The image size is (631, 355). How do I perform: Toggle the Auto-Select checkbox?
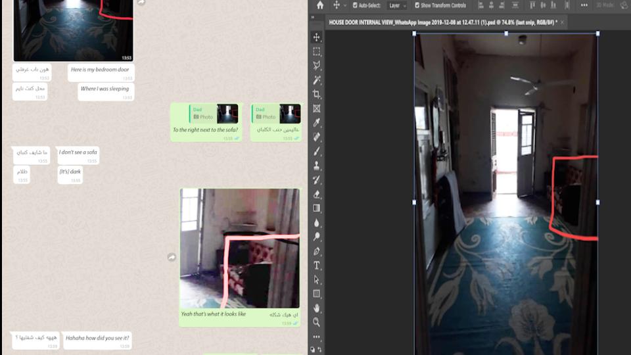(356, 5)
